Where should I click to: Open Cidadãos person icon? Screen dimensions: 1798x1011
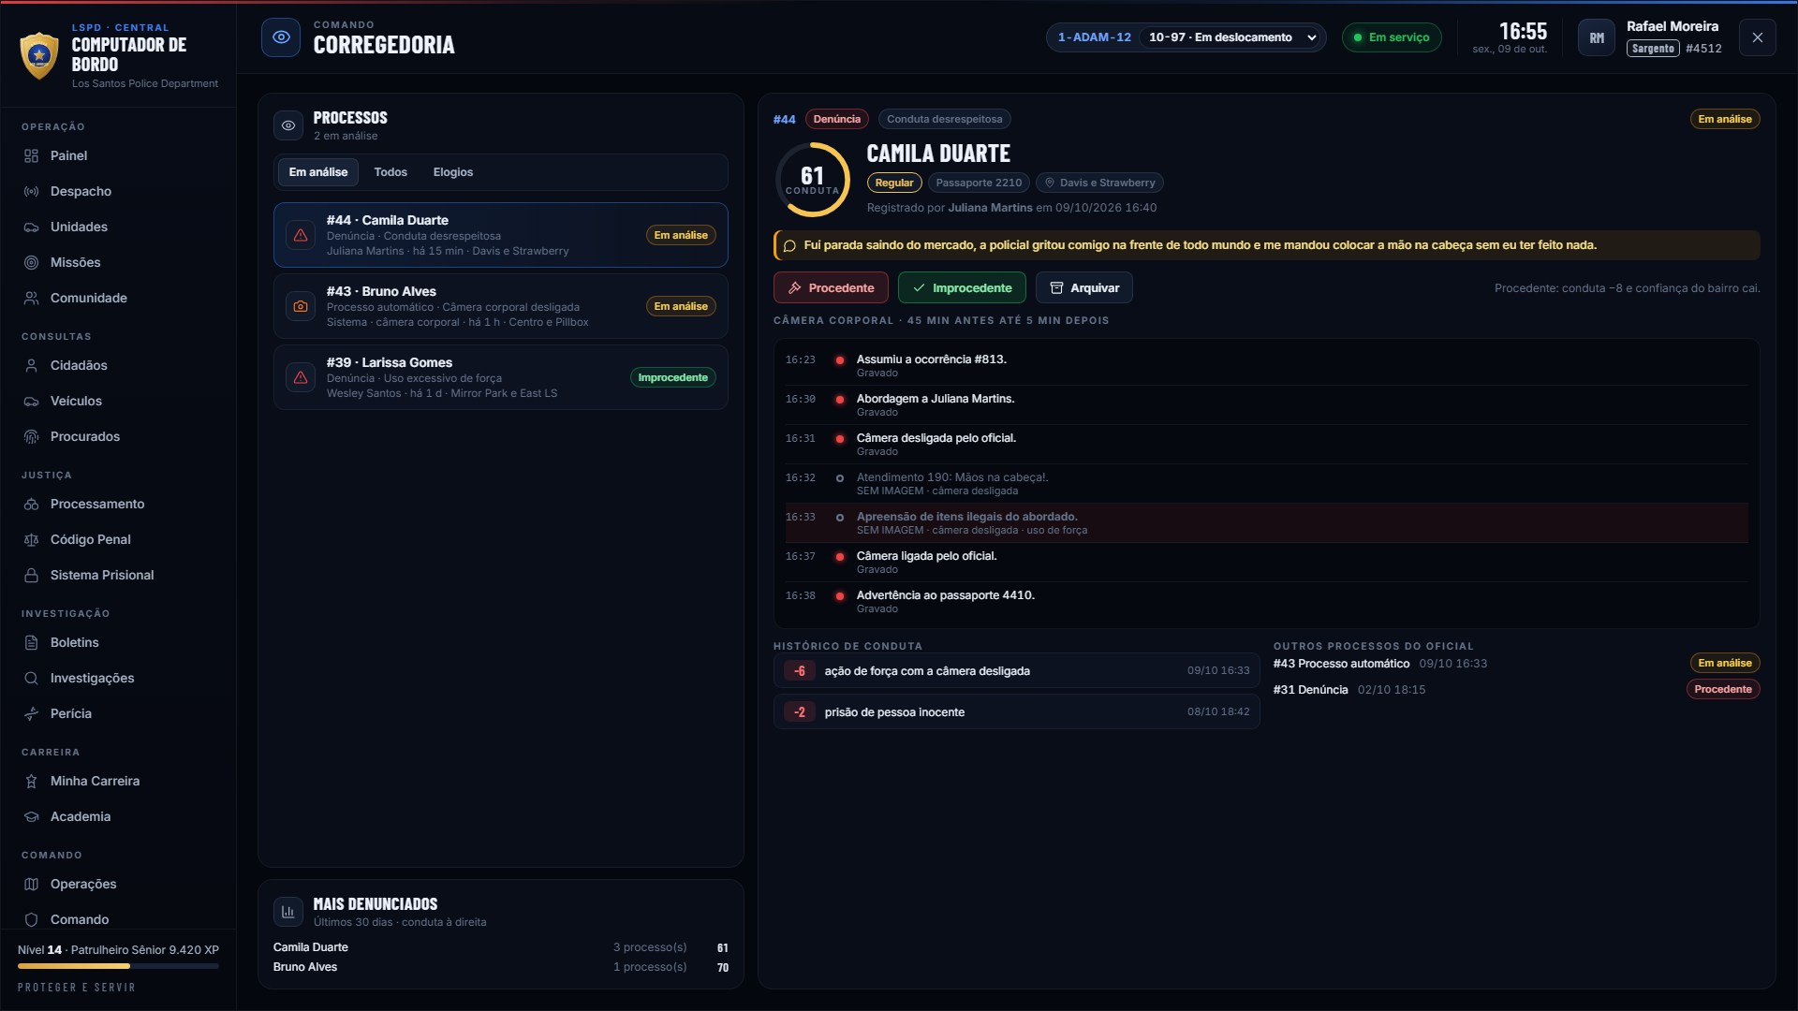point(31,365)
